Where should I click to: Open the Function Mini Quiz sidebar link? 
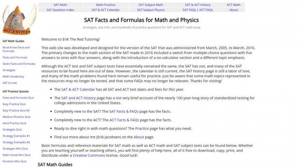click(x=14, y=161)
